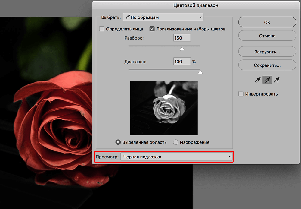Activate the add-to-sample eyedropper with plus
This screenshot has height=209, width=301.
[x=267, y=80]
